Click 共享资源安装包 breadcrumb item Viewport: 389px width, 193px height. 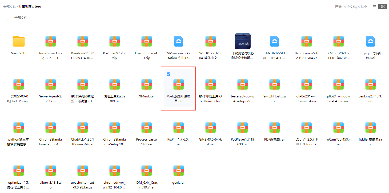click(30, 7)
